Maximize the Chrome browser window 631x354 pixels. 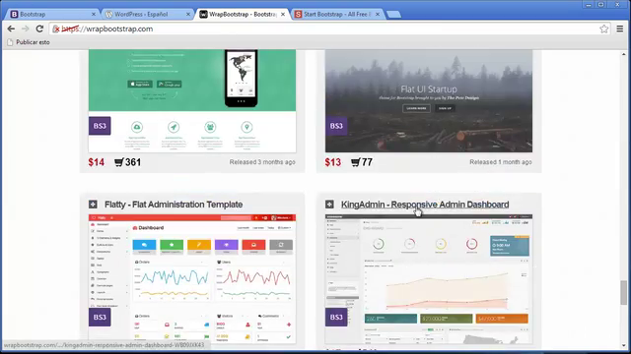(600, 4)
